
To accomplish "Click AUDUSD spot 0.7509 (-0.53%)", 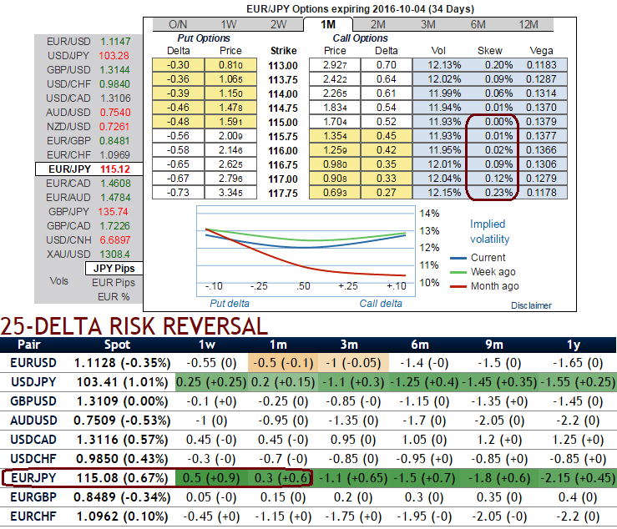I will click(122, 421).
